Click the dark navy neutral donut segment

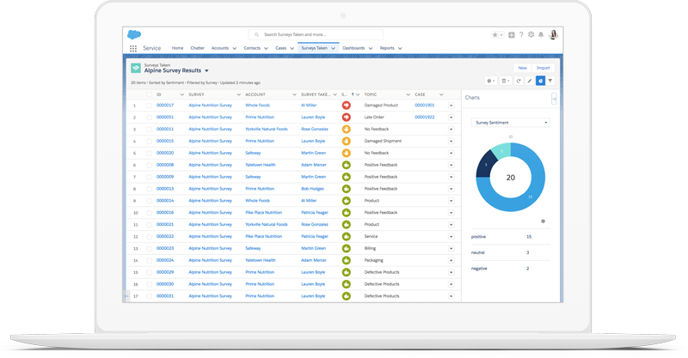(486, 165)
